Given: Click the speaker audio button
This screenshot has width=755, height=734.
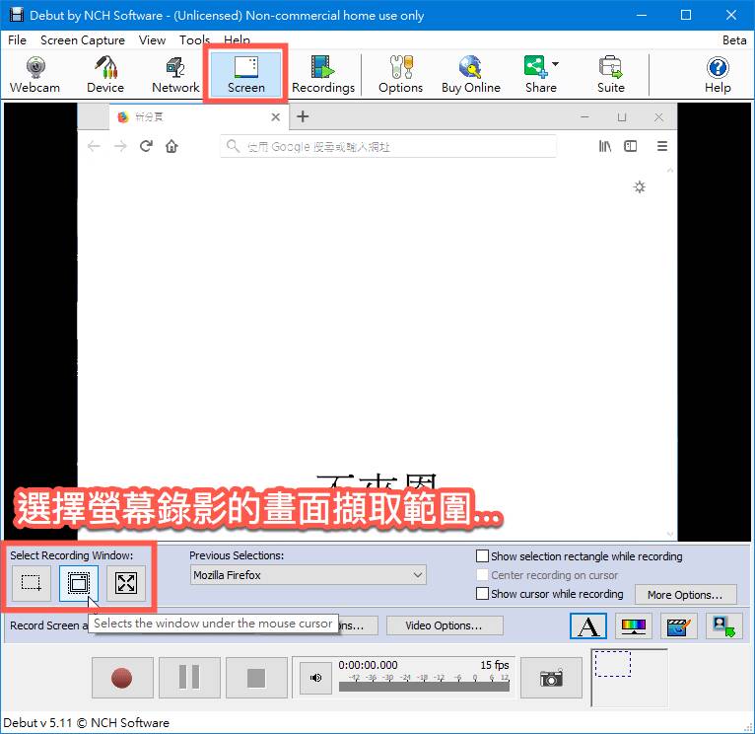Looking at the screenshot, I should (x=315, y=678).
